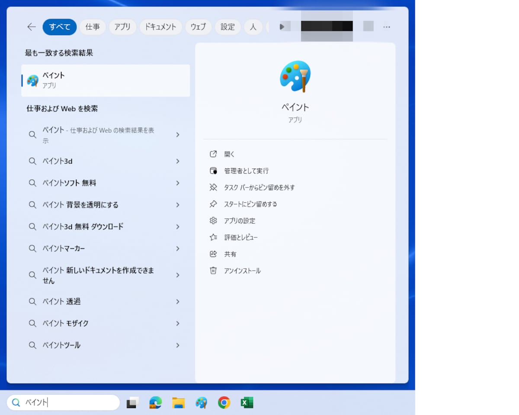519x415 pixels.
Task: Click アンインストール option
Action: (242, 271)
